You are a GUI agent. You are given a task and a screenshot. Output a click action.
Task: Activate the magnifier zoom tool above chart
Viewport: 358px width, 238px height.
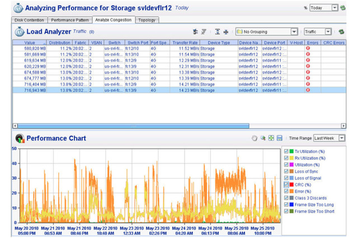coord(262,138)
